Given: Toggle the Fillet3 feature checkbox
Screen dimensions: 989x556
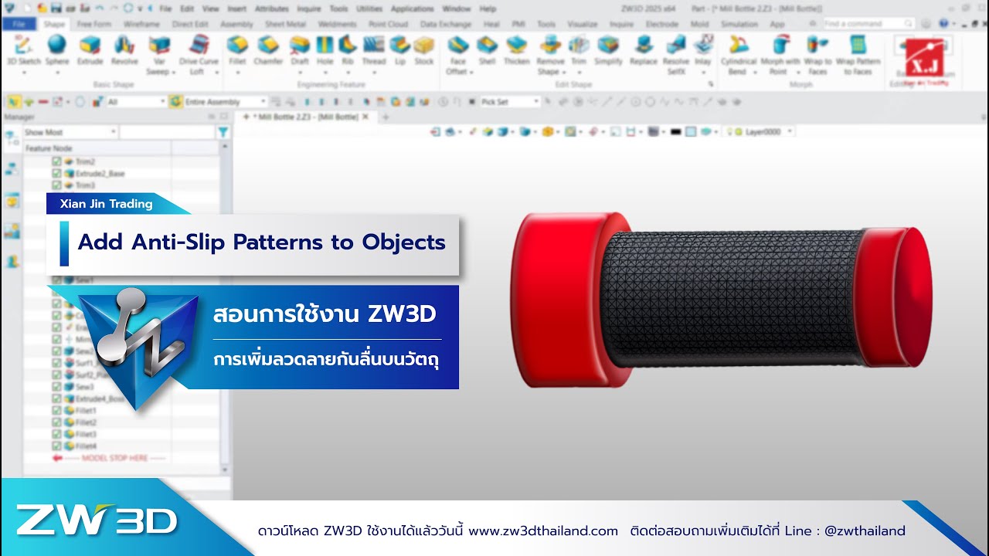Looking at the screenshot, I should (x=56, y=434).
